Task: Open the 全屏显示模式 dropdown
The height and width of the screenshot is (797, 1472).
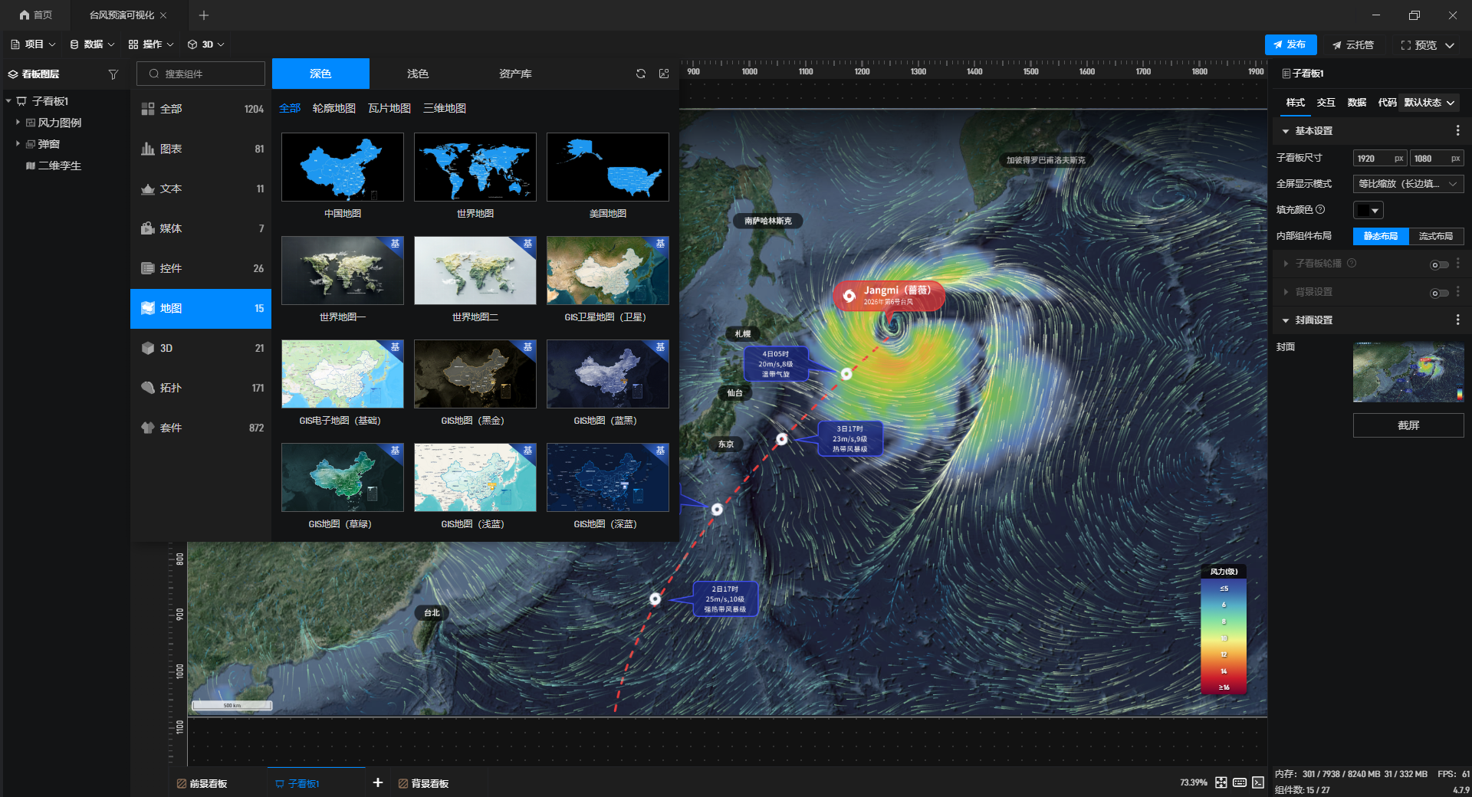Action: click(1408, 184)
